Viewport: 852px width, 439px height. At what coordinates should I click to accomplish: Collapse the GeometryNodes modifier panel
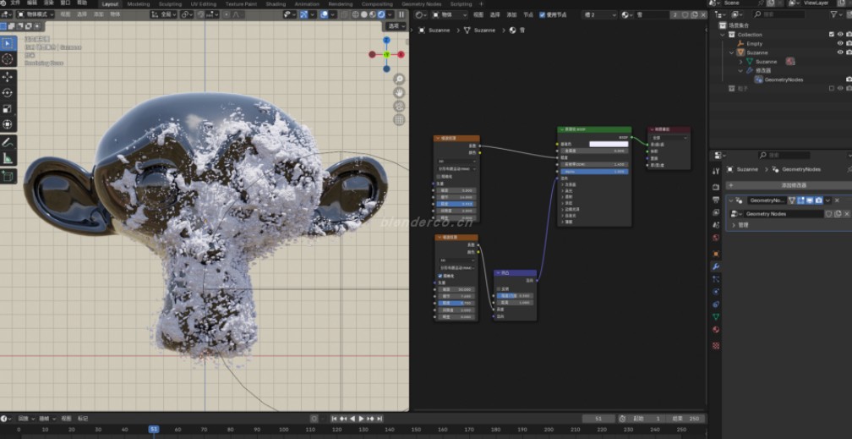pos(731,200)
